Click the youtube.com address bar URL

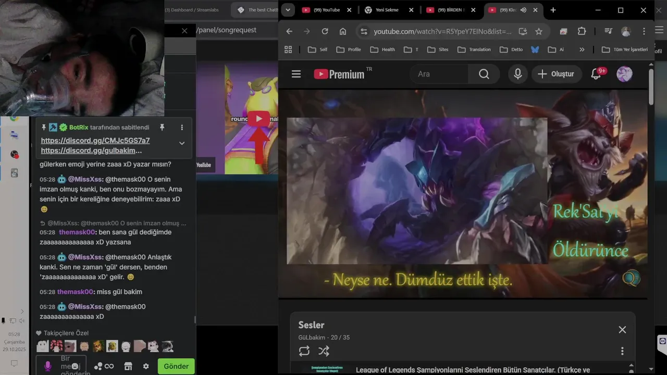point(442,31)
